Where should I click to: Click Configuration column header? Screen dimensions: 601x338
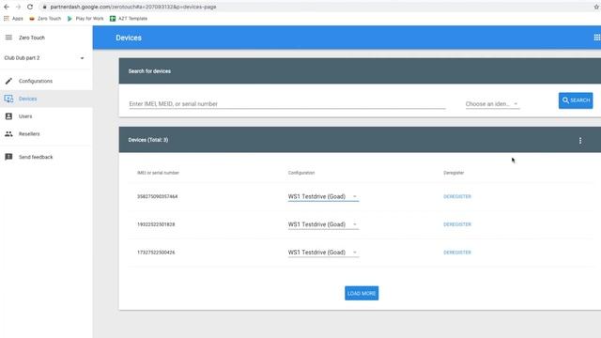(x=301, y=173)
